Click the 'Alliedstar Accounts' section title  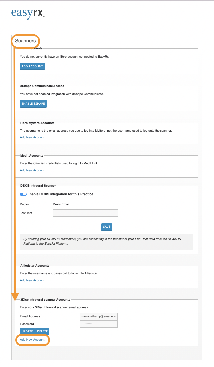tap(35, 266)
